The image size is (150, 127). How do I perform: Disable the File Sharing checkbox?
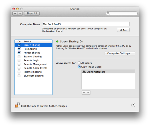(19, 49)
